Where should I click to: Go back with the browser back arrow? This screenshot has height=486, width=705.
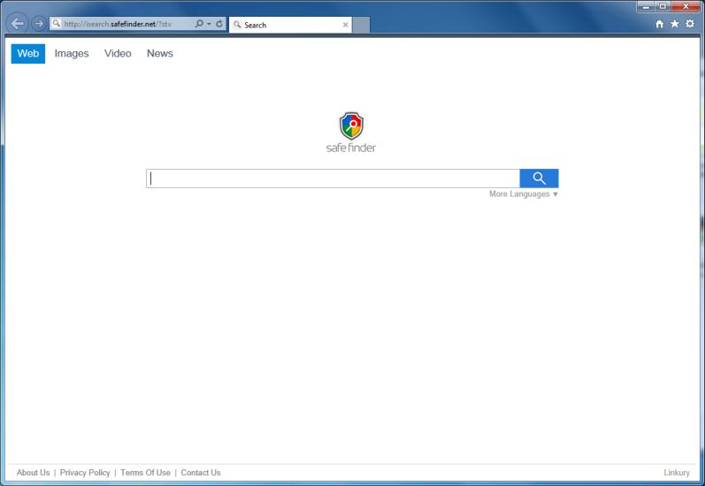point(18,23)
